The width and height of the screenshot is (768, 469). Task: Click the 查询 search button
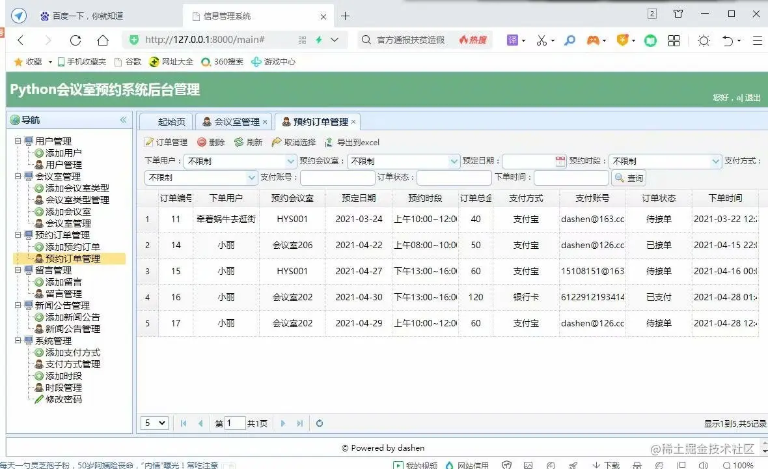point(629,178)
